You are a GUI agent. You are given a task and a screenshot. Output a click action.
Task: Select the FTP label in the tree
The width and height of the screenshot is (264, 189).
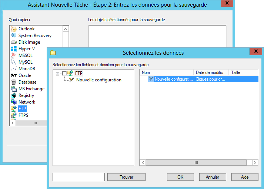[79, 73]
